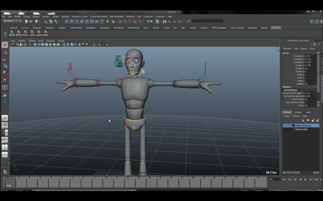Click the use all lights yellow icon
Image resolution: width=323 pixels, height=201 pixels.
[80, 45]
